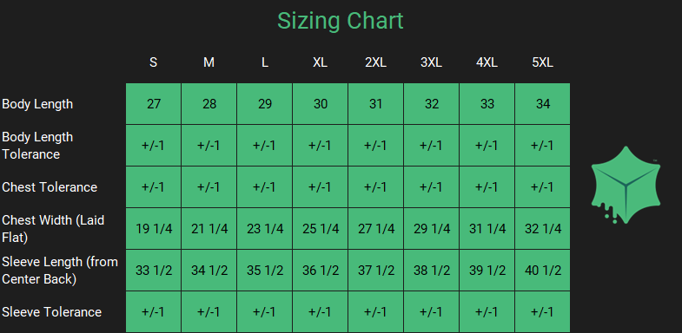The width and height of the screenshot is (682, 333).
Task: Click the Sleeve Length row label
Action: click(x=60, y=271)
